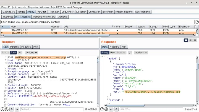199x112 pixels.
Task: Open settings gear in Request search bar
Action: click(7, 109)
